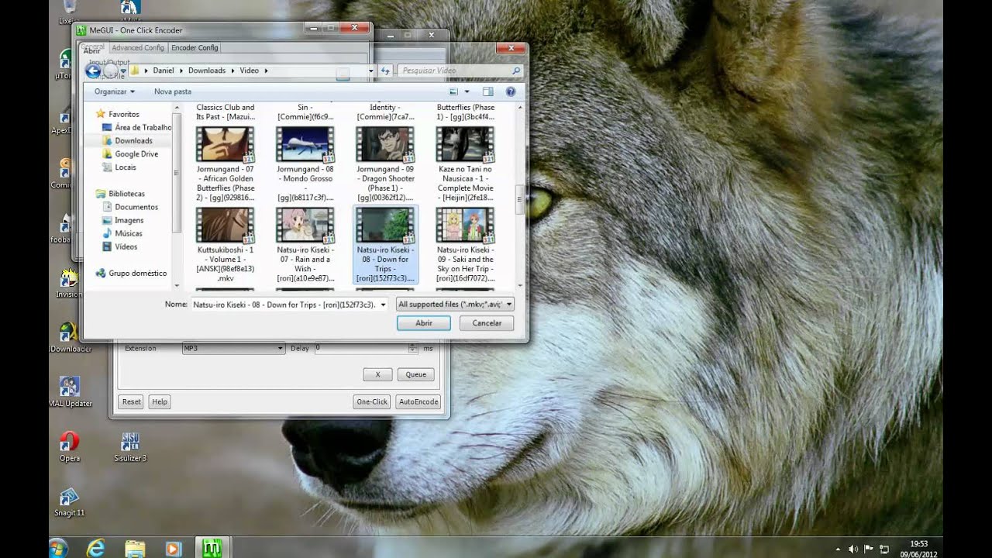Click the Cancelar button

(x=487, y=323)
